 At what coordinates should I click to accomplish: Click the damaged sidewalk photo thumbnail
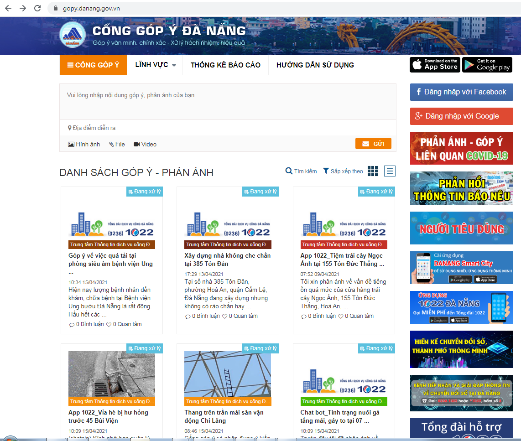(112, 374)
